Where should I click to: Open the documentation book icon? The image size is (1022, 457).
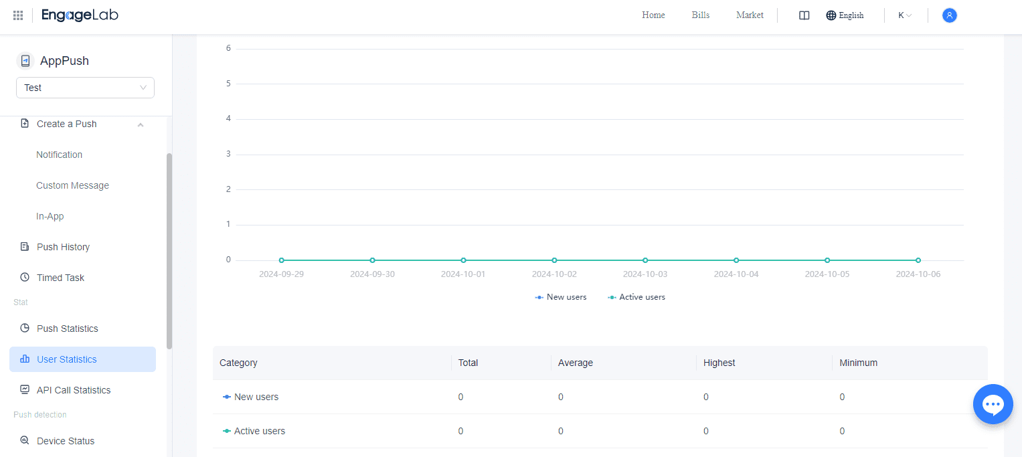tap(804, 15)
